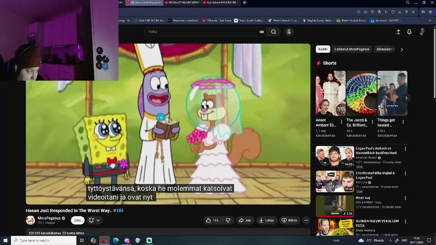Image resolution: width=436 pixels, height=245 pixels.
Task: Open browser downloads icon in toolbar
Action: pos(400,12)
